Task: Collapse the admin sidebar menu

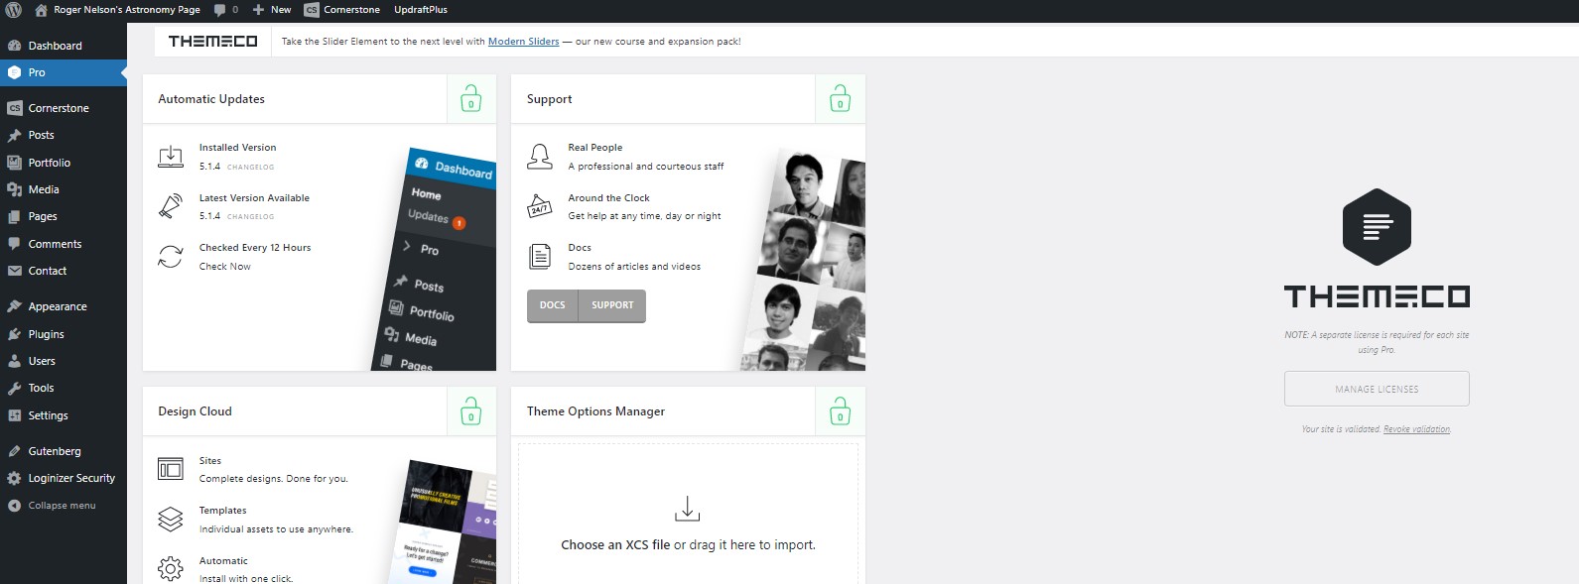Action: [52, 506]
